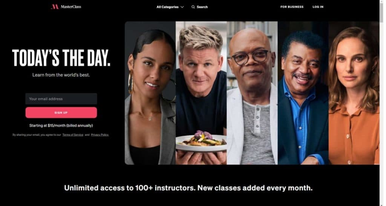Click the scrollbar up arrow

pos(381,2)
